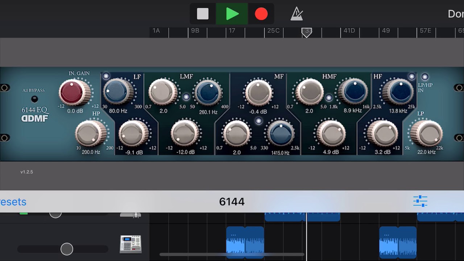Click the 6144 plugin title

click(x=232, y=202)
